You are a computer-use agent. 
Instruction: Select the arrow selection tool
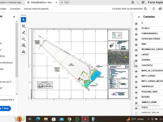(23, 20)
